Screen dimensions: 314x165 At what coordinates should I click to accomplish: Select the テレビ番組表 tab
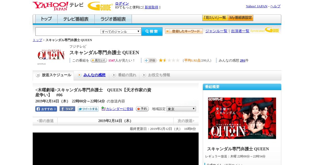click(x=76, y=19)
